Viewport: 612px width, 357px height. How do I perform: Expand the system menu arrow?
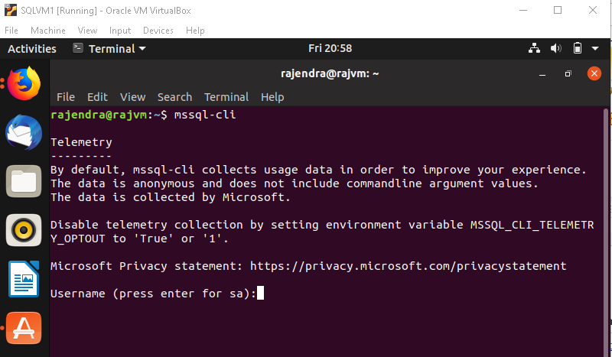pyautogui.click(x=596, y=48)
